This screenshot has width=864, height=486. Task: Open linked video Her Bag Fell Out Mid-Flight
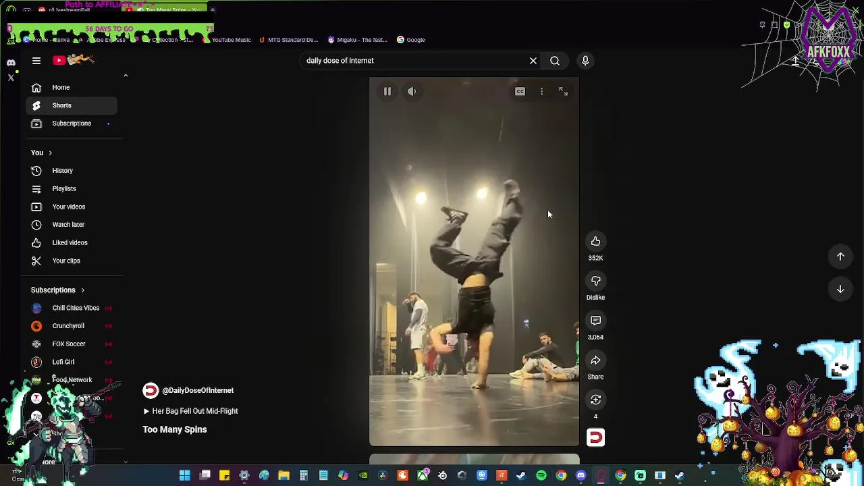(x=190, y=411)
